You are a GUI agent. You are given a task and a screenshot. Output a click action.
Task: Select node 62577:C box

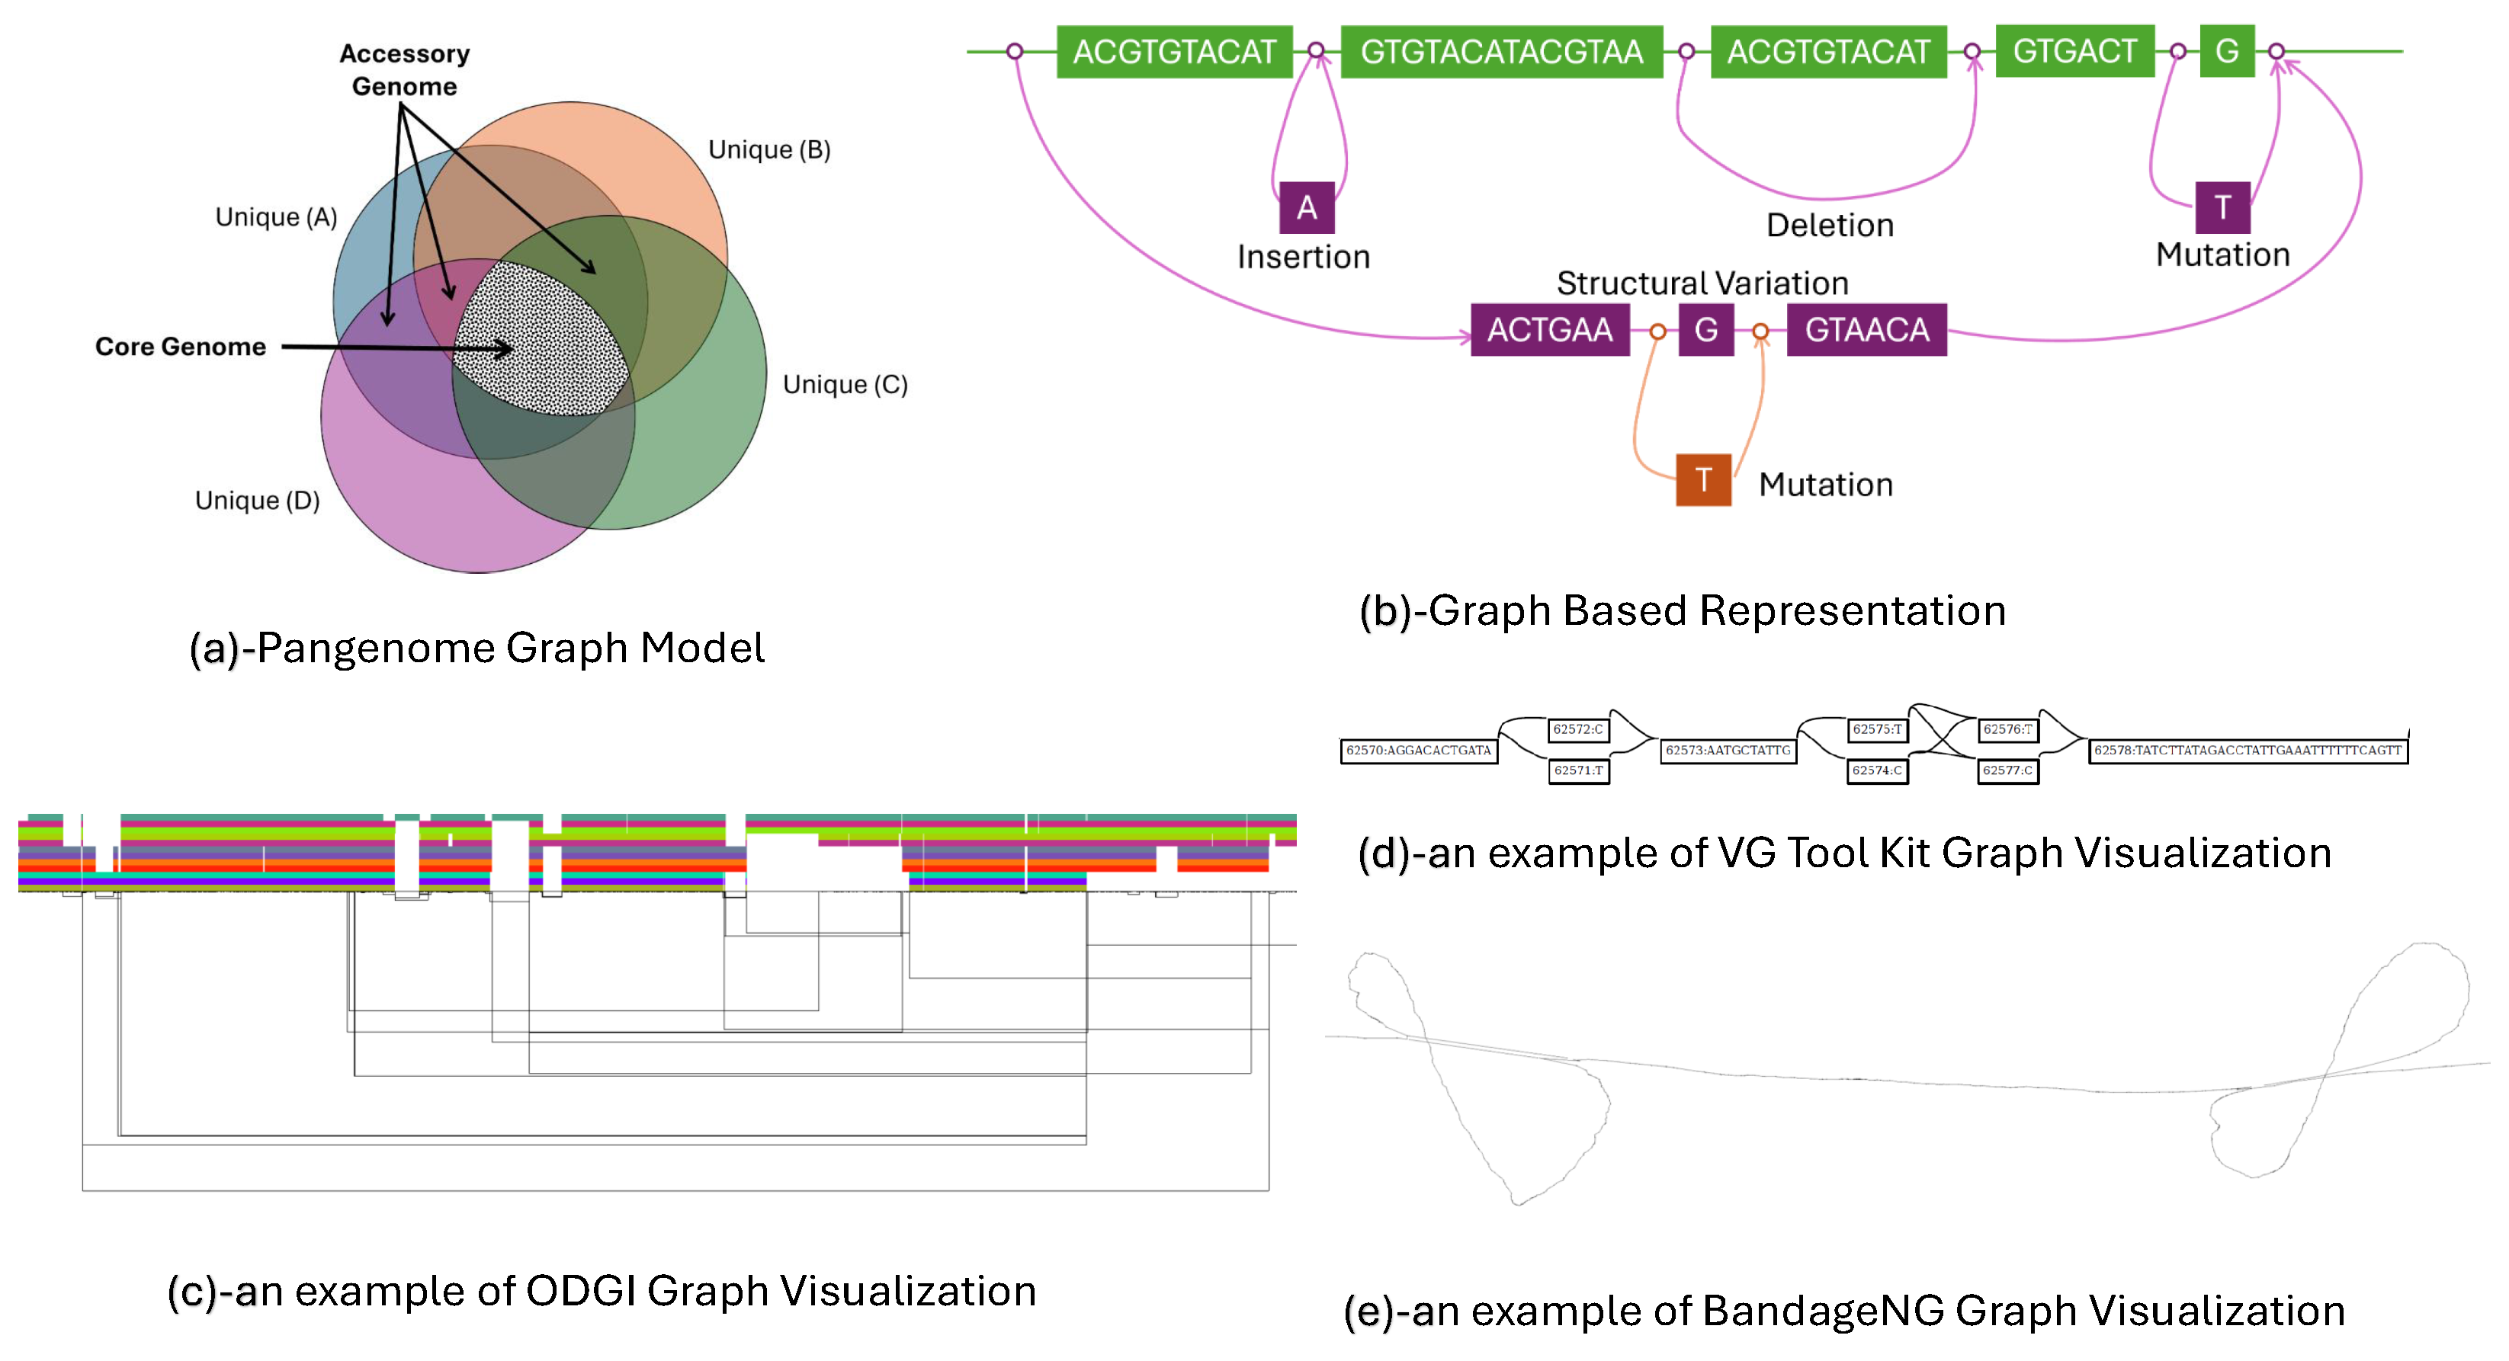[2007, 771]
